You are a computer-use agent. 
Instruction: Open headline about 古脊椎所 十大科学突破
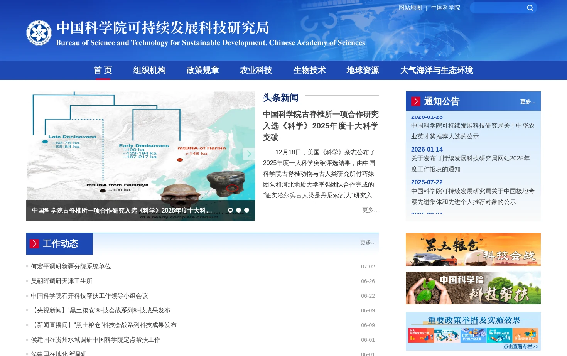coord(321,126)
